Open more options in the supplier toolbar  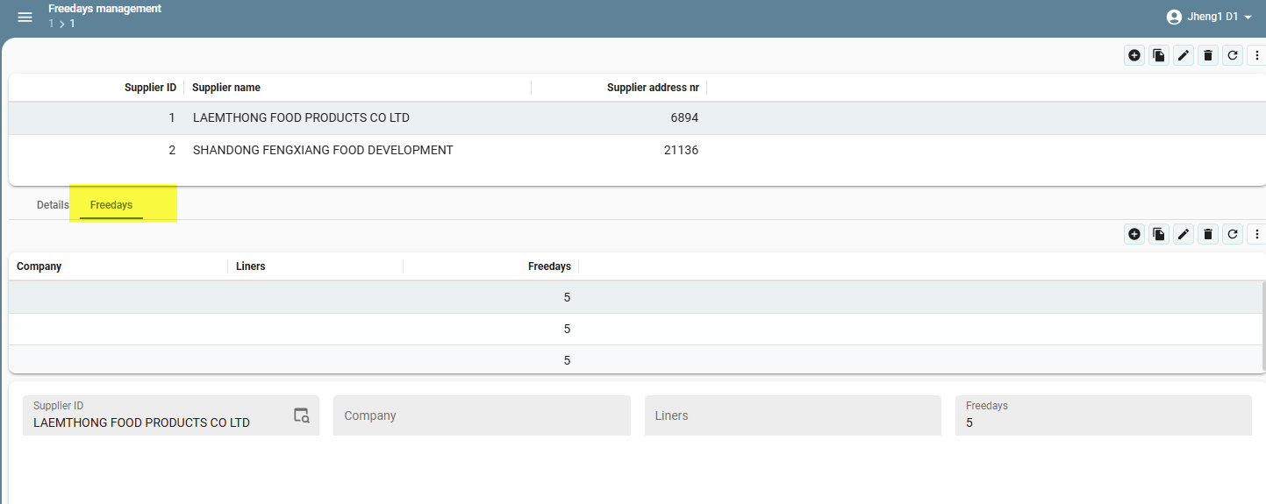[1257, 55]
